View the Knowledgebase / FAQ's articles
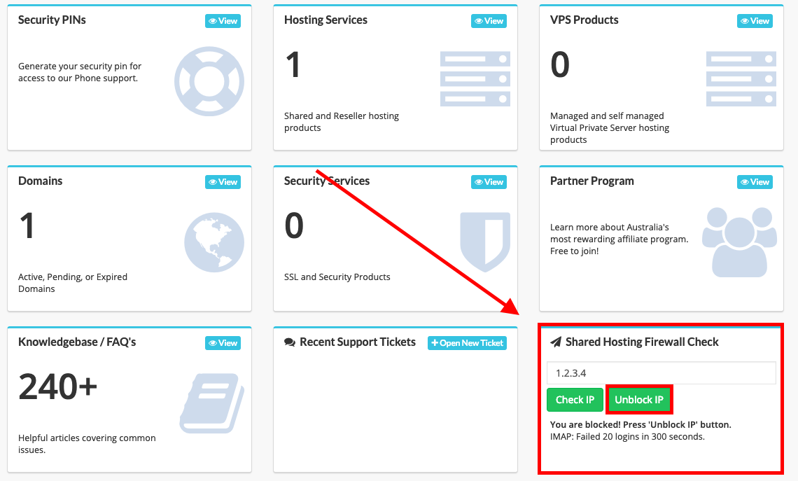 (223, 343)
